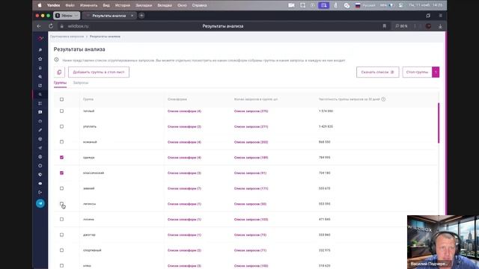Open the Russian flag input source
Viewport: 479px width, 269px height.
point(358,5)
